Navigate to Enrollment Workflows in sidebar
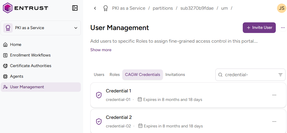287x133 pixels. coord(30,55)
